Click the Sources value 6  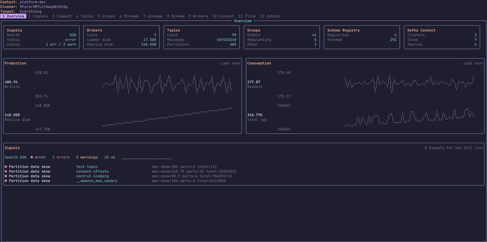tap(475, 44)
